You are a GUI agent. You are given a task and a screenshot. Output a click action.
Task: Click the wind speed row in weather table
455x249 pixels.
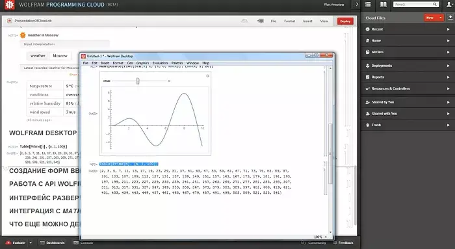pos(53,112)
